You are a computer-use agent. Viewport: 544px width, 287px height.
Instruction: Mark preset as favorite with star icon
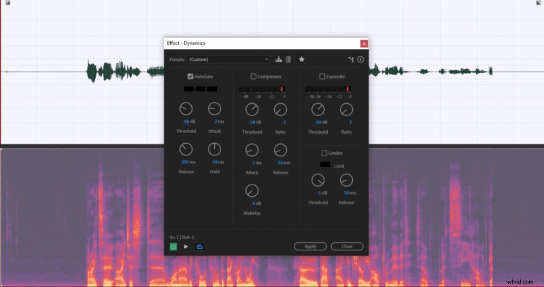point(301,60)
